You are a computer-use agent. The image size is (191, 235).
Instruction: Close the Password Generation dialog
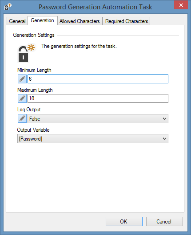[x=181, y=5]
